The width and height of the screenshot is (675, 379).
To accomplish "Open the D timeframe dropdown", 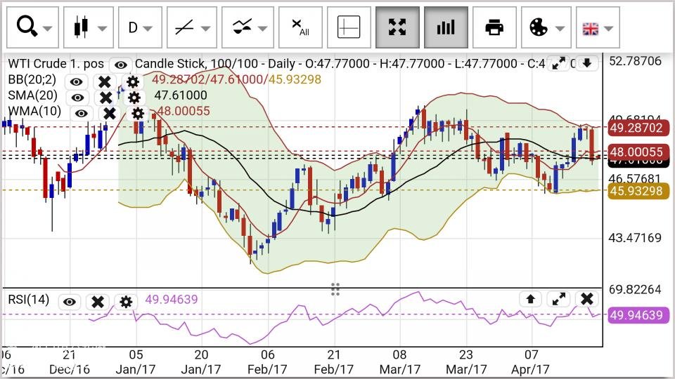I will (140, 28).
